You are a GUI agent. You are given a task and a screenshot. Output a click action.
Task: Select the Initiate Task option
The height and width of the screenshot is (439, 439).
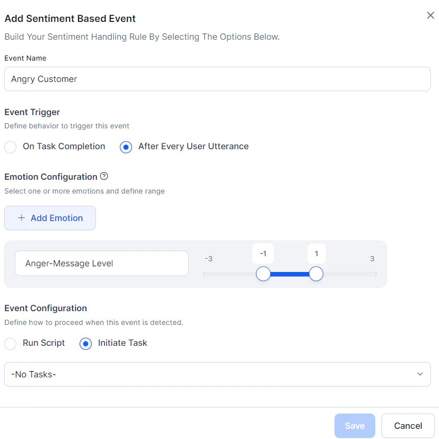(85, 343)
